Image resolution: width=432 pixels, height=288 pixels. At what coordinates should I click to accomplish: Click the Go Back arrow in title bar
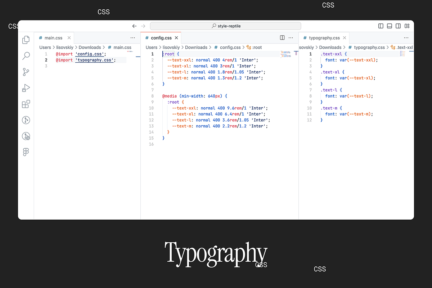[x=134, y=26]
